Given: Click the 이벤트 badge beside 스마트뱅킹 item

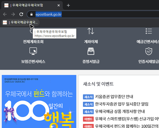Looking at the screenshot, I should pyautogui.click(x=88, y=119).
